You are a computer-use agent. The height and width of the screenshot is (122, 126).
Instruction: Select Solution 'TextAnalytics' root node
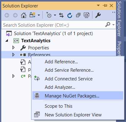(54, 34)
